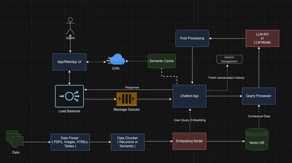Click the User Query Embedding label
Viewport: 292px width, 163px height.
(x=189, y=120)
